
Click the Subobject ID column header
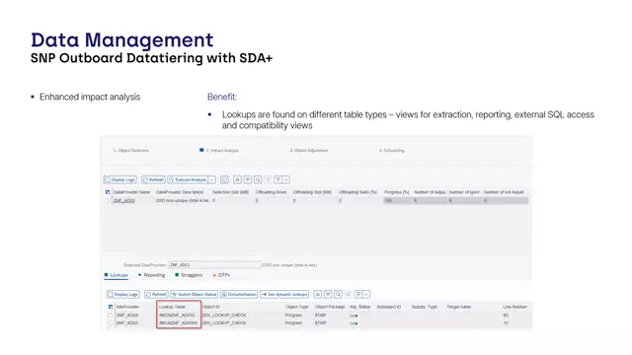[389, 307]
